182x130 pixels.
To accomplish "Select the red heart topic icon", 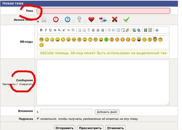I will click(91, 19).
